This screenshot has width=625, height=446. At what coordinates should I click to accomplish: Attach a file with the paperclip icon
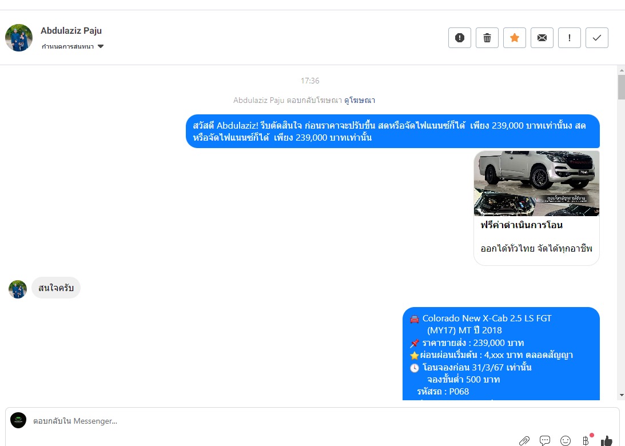pos(524,440)
